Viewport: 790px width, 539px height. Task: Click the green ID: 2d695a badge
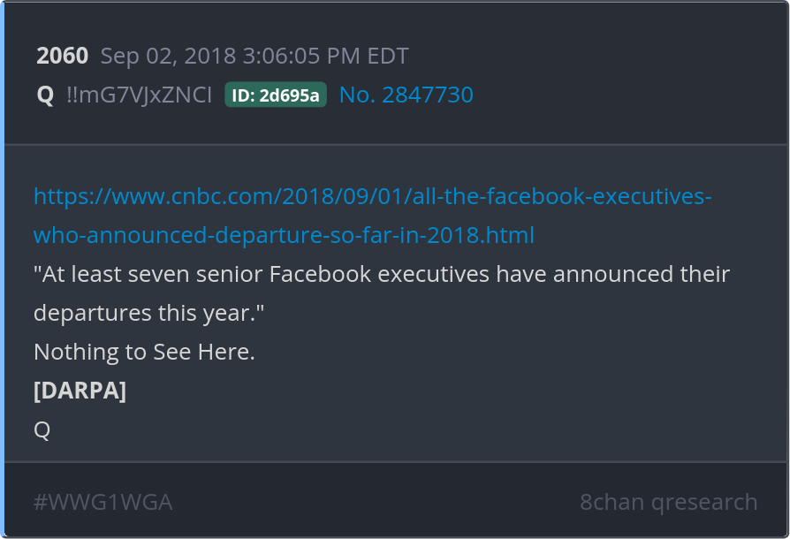[x=276, y=95]
